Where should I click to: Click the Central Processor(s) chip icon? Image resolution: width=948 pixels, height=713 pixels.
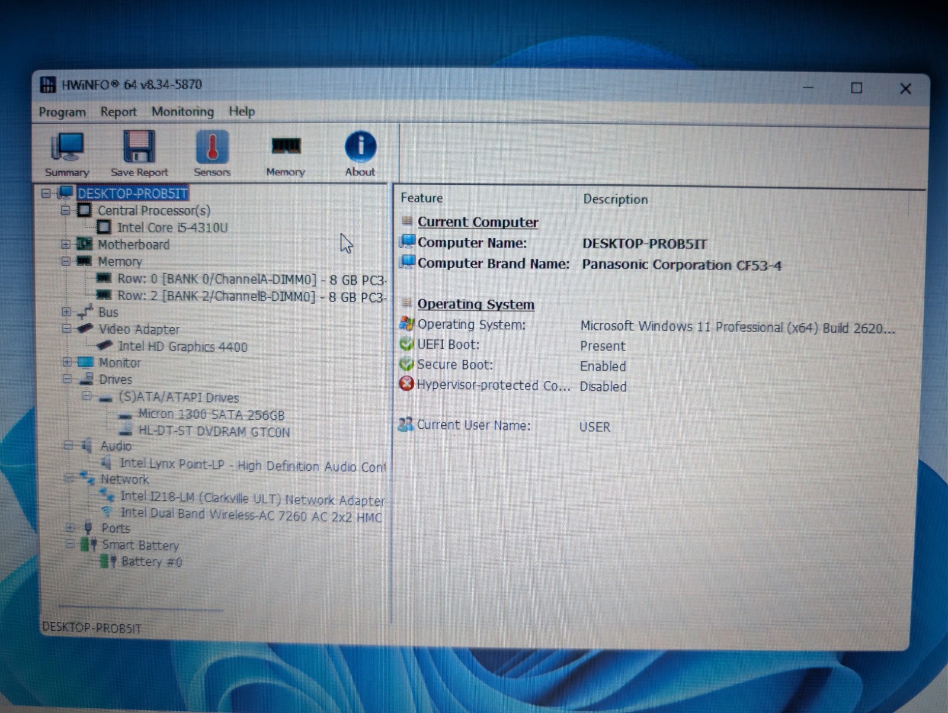[x=85, y=210]
